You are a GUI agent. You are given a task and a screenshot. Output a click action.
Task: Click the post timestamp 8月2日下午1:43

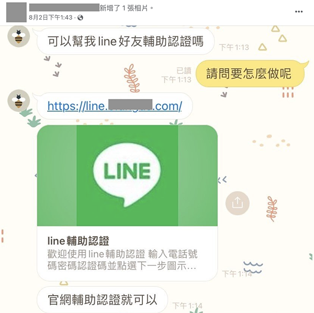50,18
